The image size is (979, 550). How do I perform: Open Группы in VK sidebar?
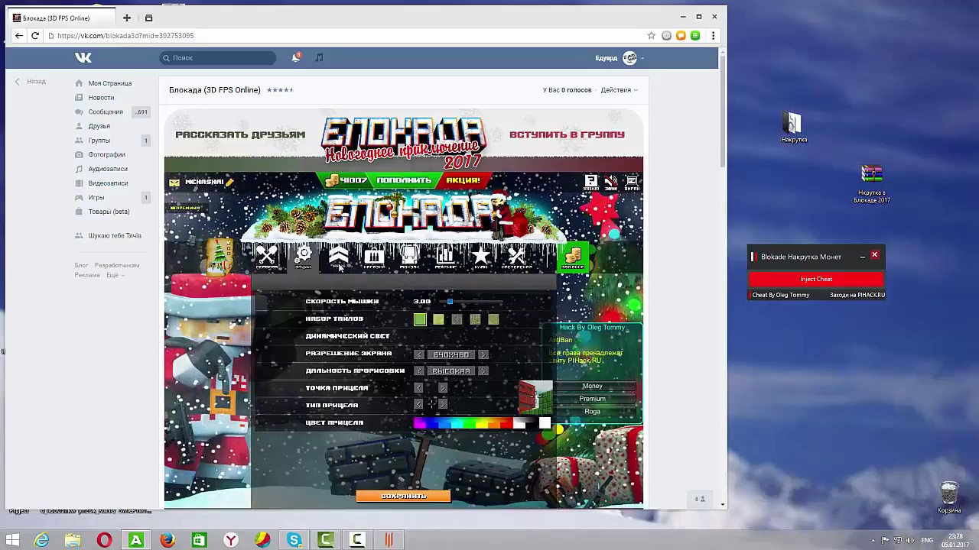(x=99, y=141)
